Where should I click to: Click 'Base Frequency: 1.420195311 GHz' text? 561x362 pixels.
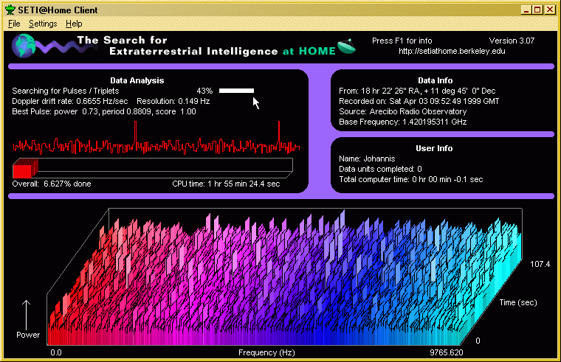coord(402,122)
